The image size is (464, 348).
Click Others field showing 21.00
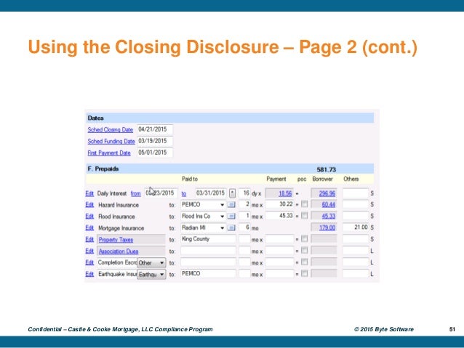click(356, 227)
